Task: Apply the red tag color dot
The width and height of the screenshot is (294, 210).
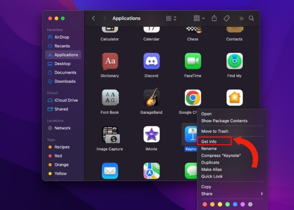Action: pos(205,204)
